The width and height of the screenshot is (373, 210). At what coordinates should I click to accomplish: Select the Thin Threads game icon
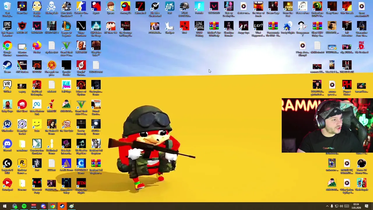coord(347,8)
